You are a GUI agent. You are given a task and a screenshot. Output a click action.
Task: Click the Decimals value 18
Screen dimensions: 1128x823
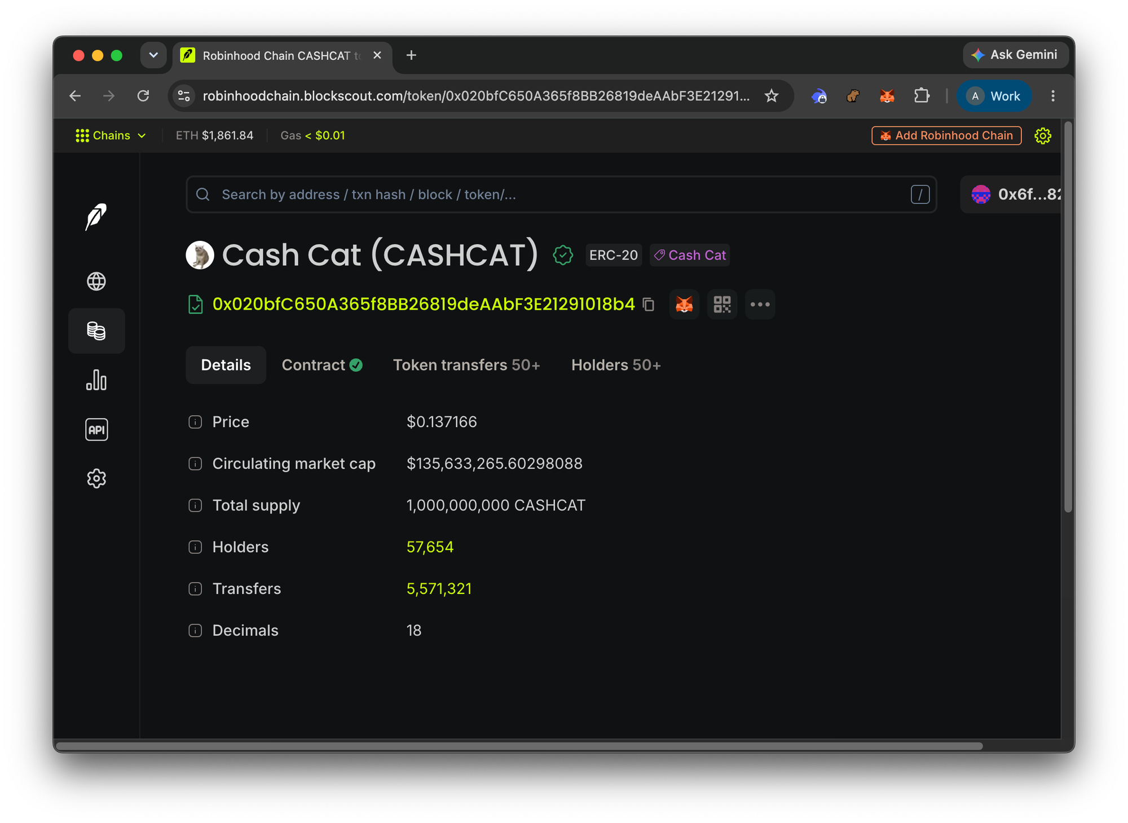point(414,631)
